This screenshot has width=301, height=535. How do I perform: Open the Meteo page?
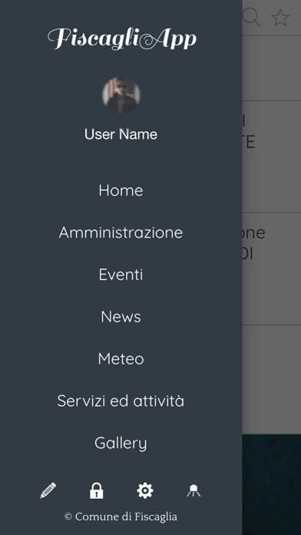click(121, 359)
